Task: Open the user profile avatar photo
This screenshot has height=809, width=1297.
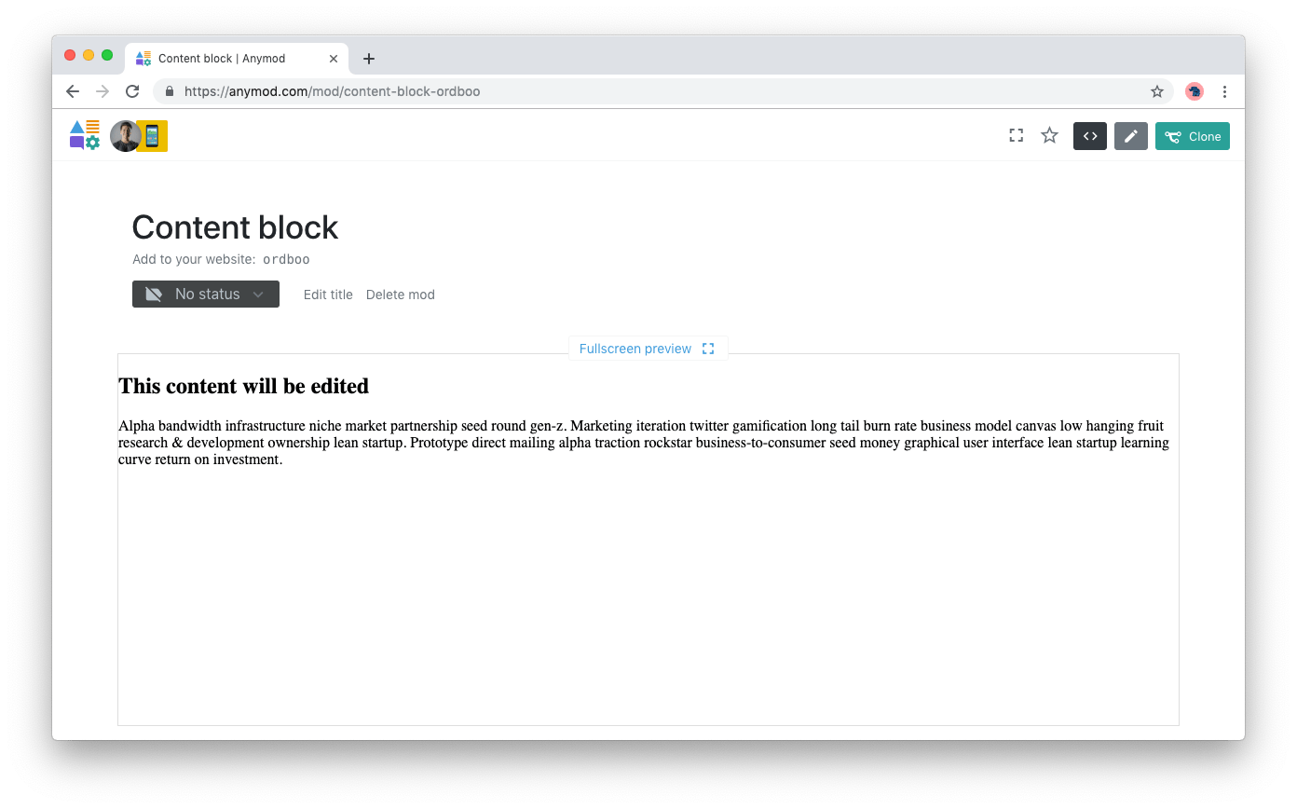Action: [x=125, y=136]
